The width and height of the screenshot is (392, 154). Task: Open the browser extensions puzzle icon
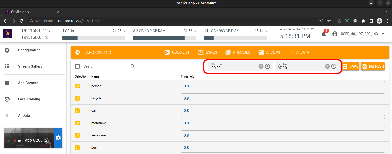[363, 21]
